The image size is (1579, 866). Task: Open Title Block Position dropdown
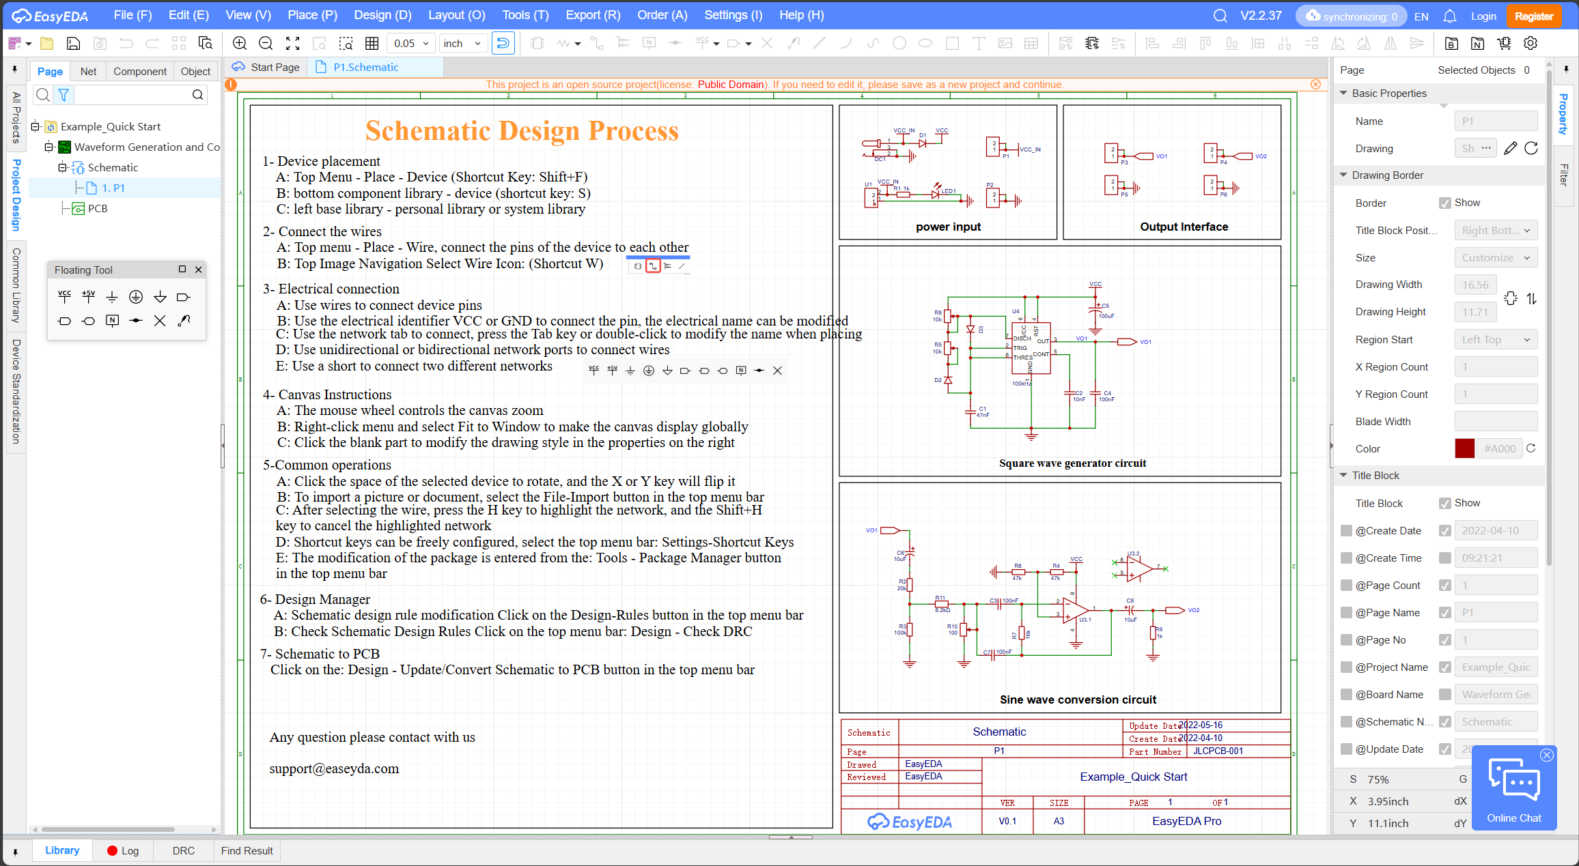pos(1496,230)
